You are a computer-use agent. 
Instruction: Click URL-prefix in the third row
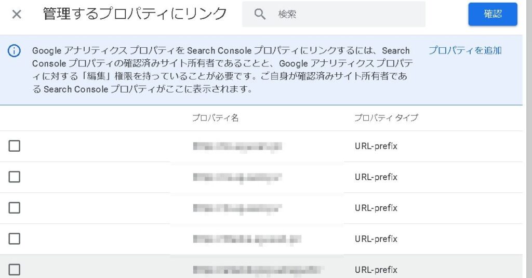(x=376, y=208)
